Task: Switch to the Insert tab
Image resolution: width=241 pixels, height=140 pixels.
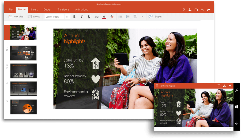Action: 34,10
